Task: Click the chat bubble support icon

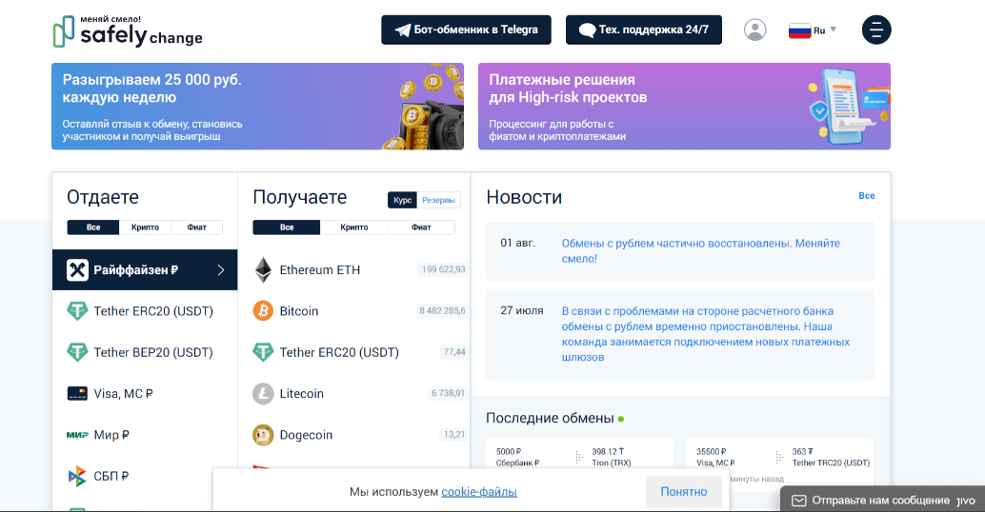Action: [587, 30]
